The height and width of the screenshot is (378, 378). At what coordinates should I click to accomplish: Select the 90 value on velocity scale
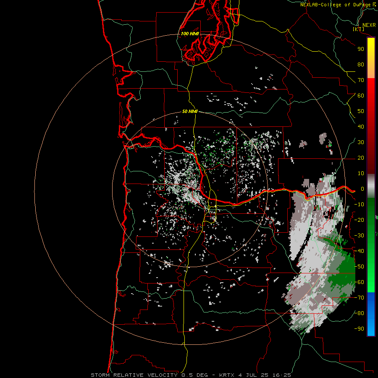(x=361, y=49)
